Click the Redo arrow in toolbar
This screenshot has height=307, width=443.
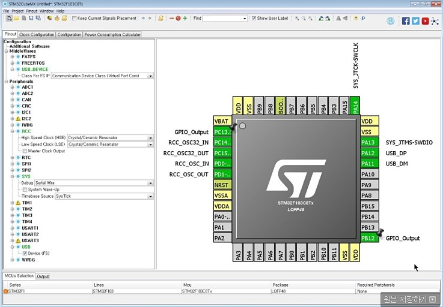coord(150,19)
